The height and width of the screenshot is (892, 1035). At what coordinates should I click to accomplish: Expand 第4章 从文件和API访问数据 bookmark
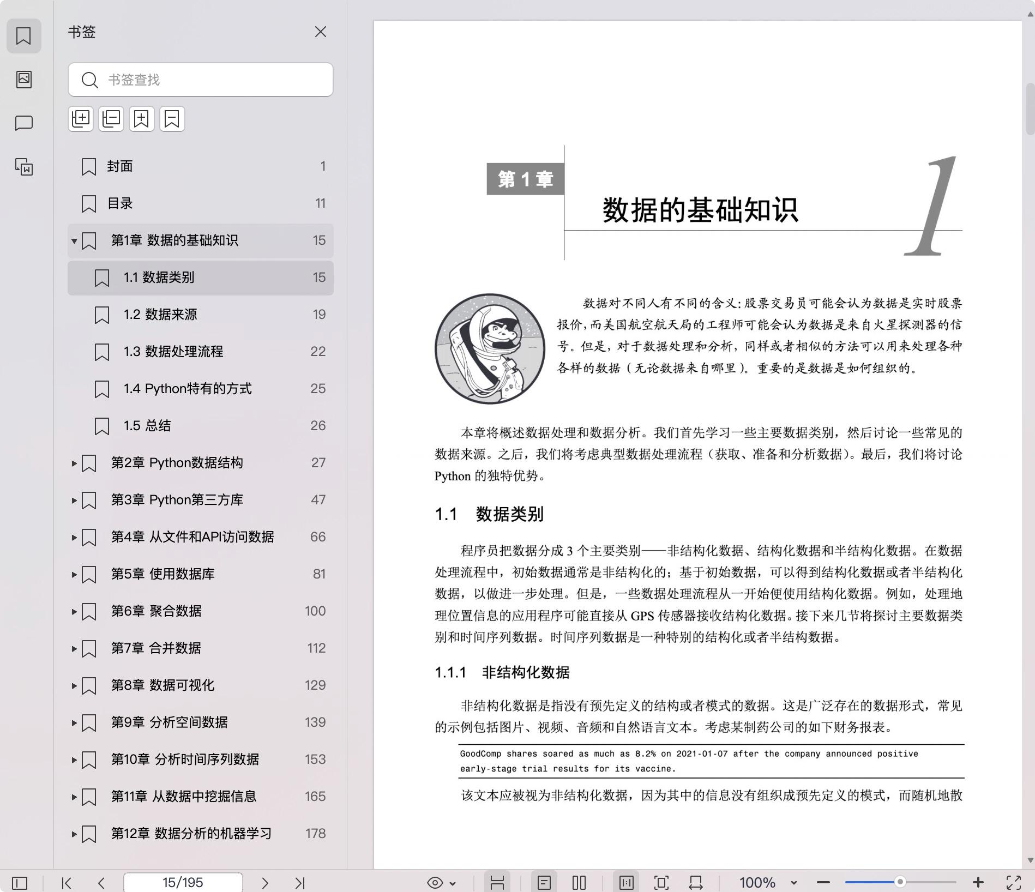click(x=74, y=537)
